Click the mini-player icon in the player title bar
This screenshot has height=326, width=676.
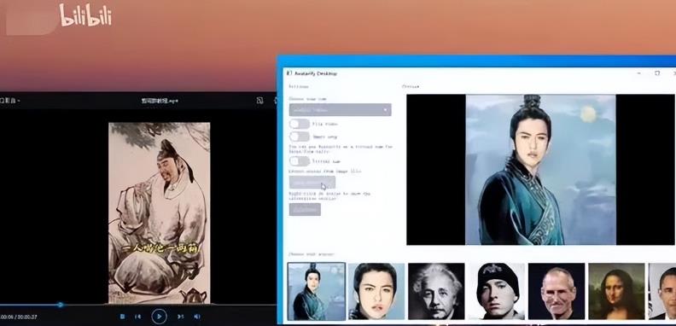point(259,101)
